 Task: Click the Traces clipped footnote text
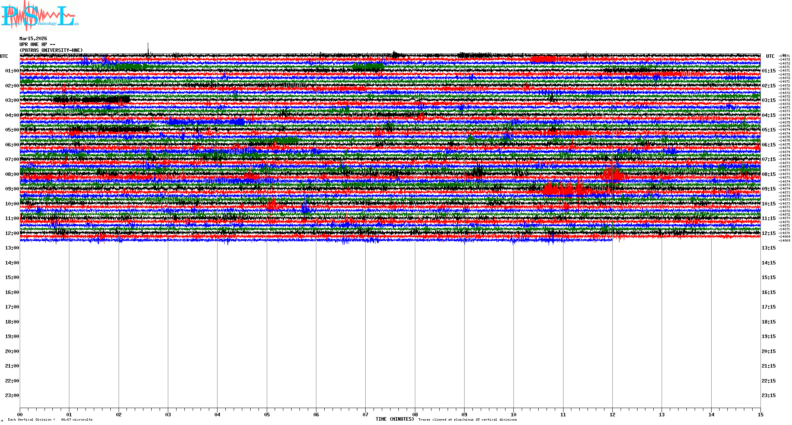[467, 419]
